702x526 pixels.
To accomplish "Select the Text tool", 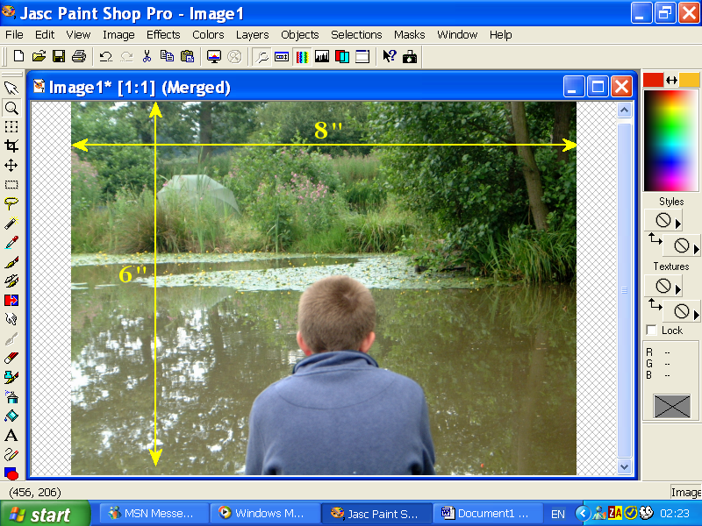I will (11, 435).
